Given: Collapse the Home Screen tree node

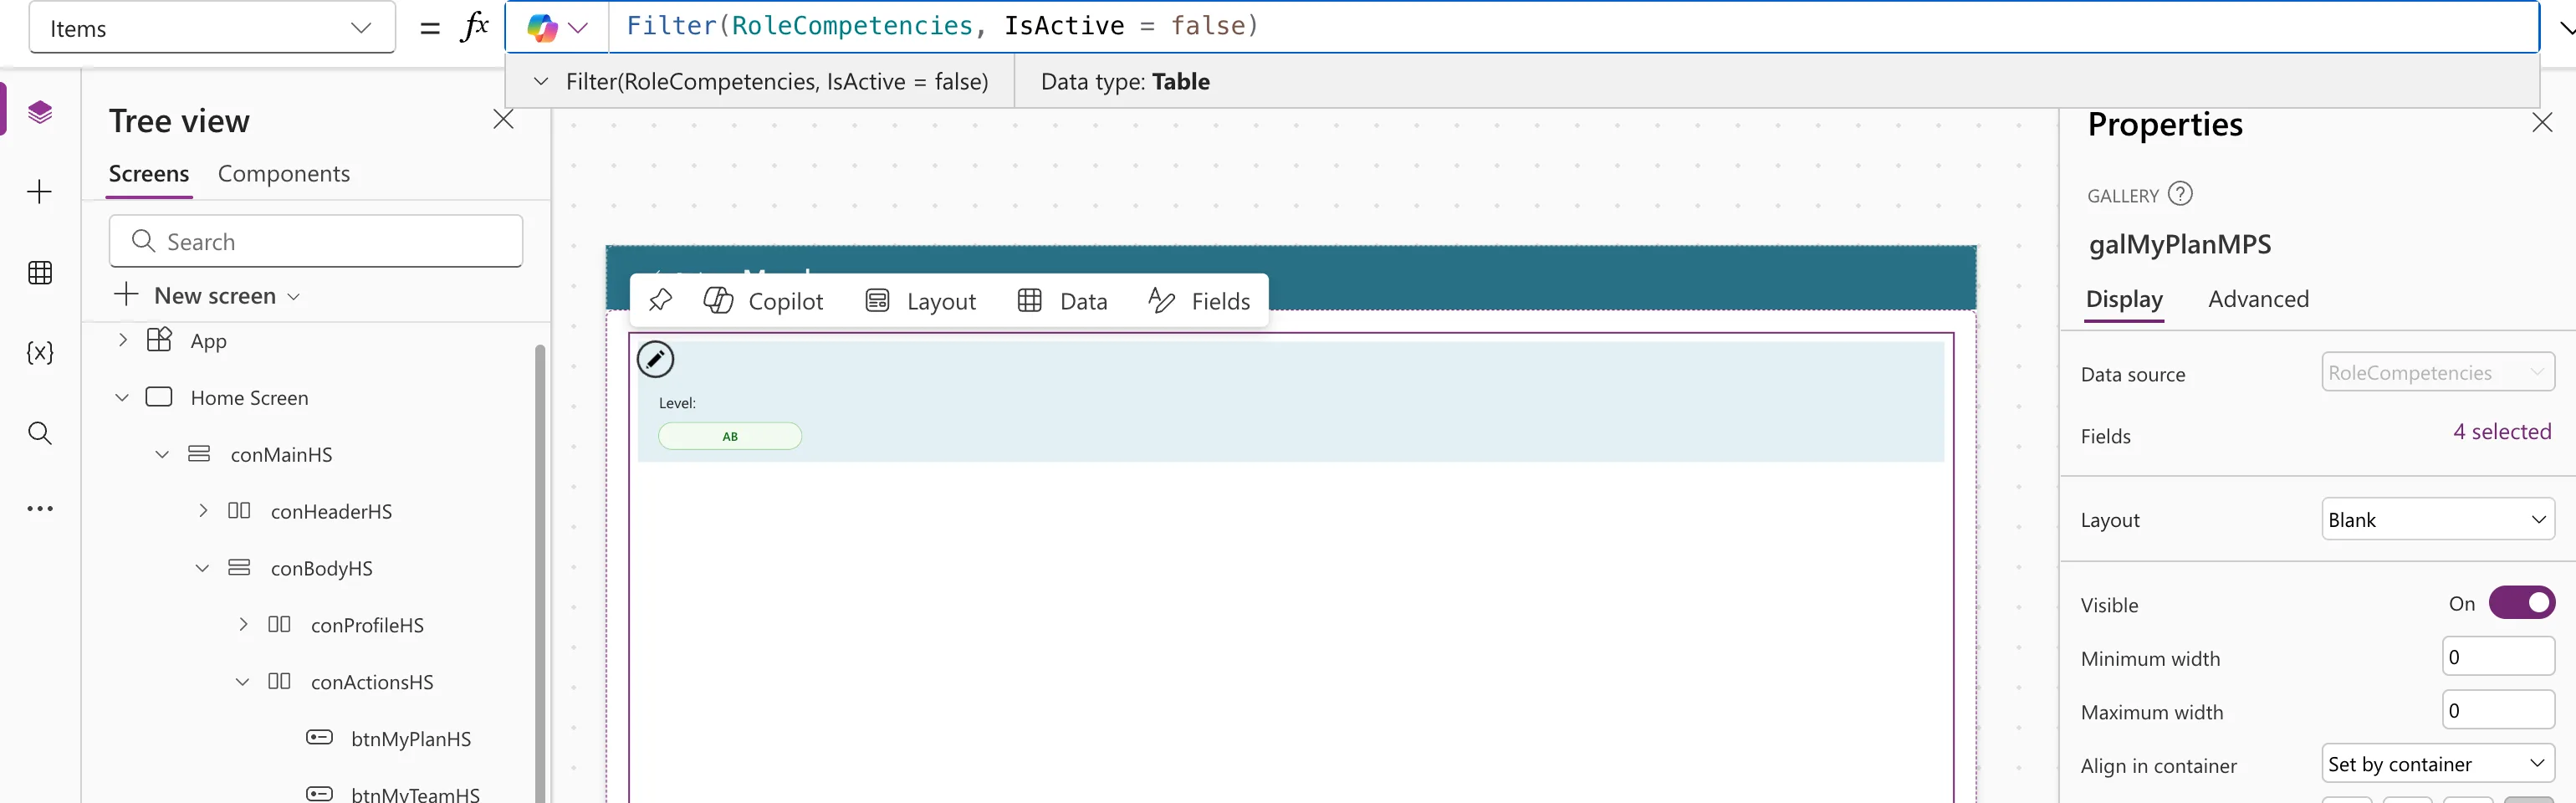Looking at the screenshot, I should 122,397.
